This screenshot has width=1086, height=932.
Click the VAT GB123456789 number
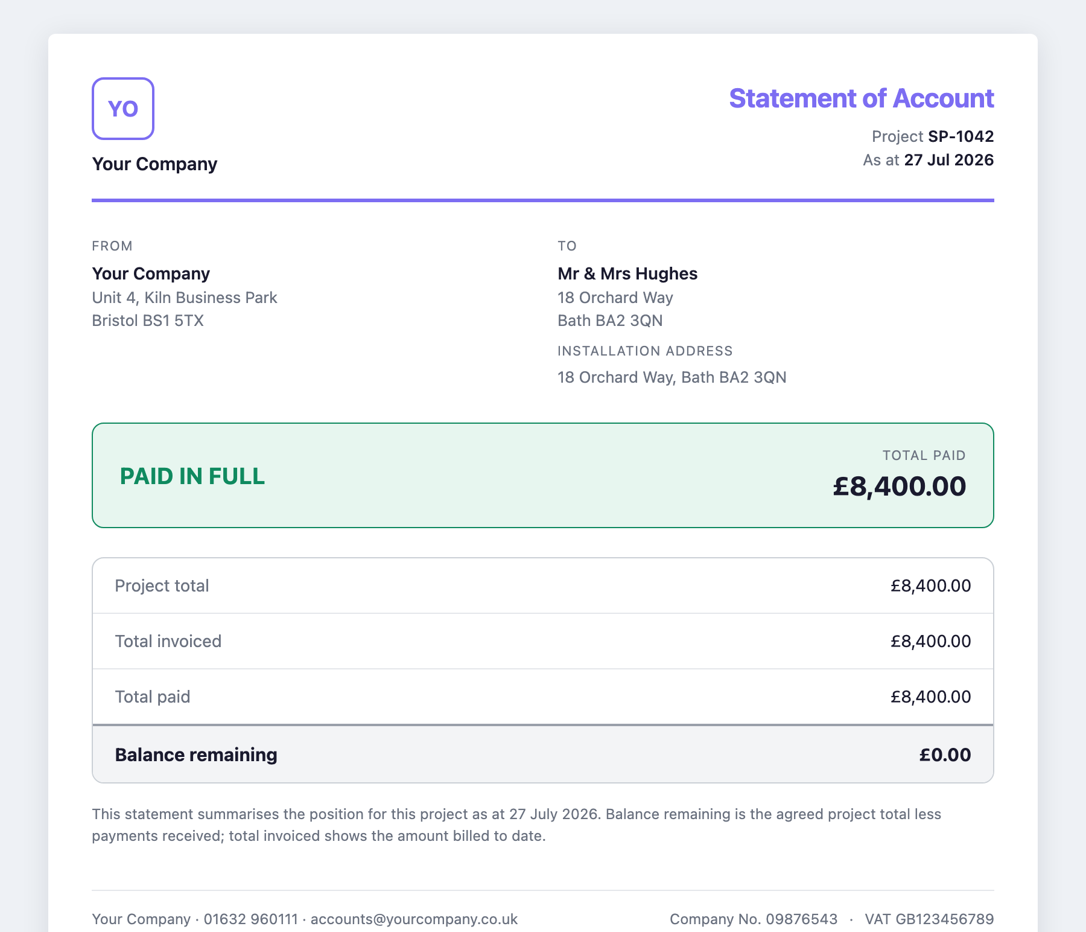point(929,919)
